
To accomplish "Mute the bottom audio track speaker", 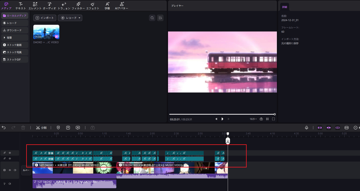I will coord(10,184).
